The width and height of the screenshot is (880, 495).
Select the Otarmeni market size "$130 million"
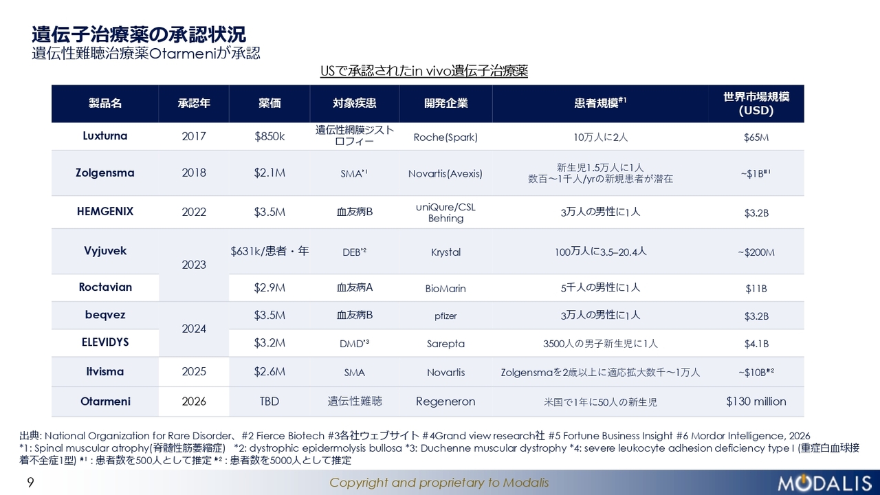(756, 401)
